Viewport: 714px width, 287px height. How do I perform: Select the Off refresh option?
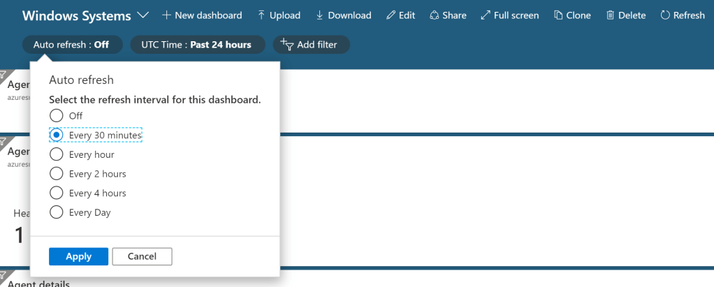click(57, 115)
